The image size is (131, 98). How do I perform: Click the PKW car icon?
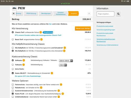[x=14, y=8]
